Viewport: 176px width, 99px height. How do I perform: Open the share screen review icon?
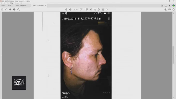pyautogui.click(x=162, y=6)
